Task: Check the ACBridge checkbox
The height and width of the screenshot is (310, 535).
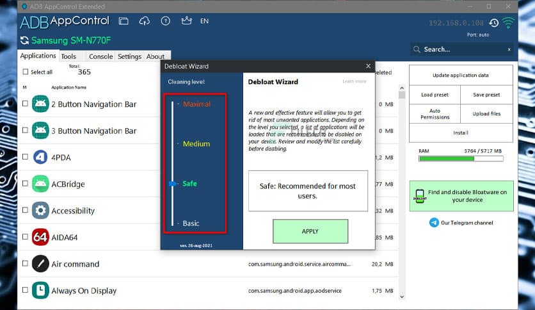Action: pos(25,183)
